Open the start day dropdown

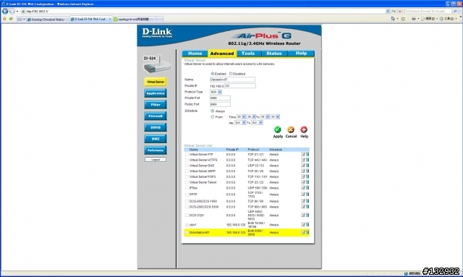tap(239, 122)
